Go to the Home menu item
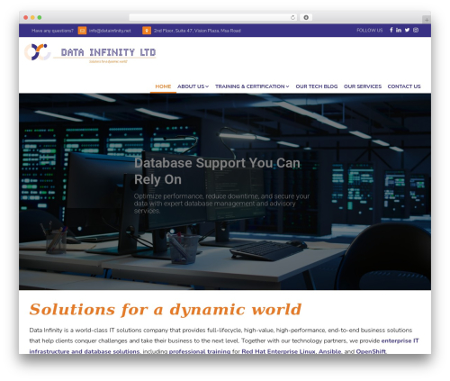The width and height of the screenshot is (450, 381). tap(163, 86)
